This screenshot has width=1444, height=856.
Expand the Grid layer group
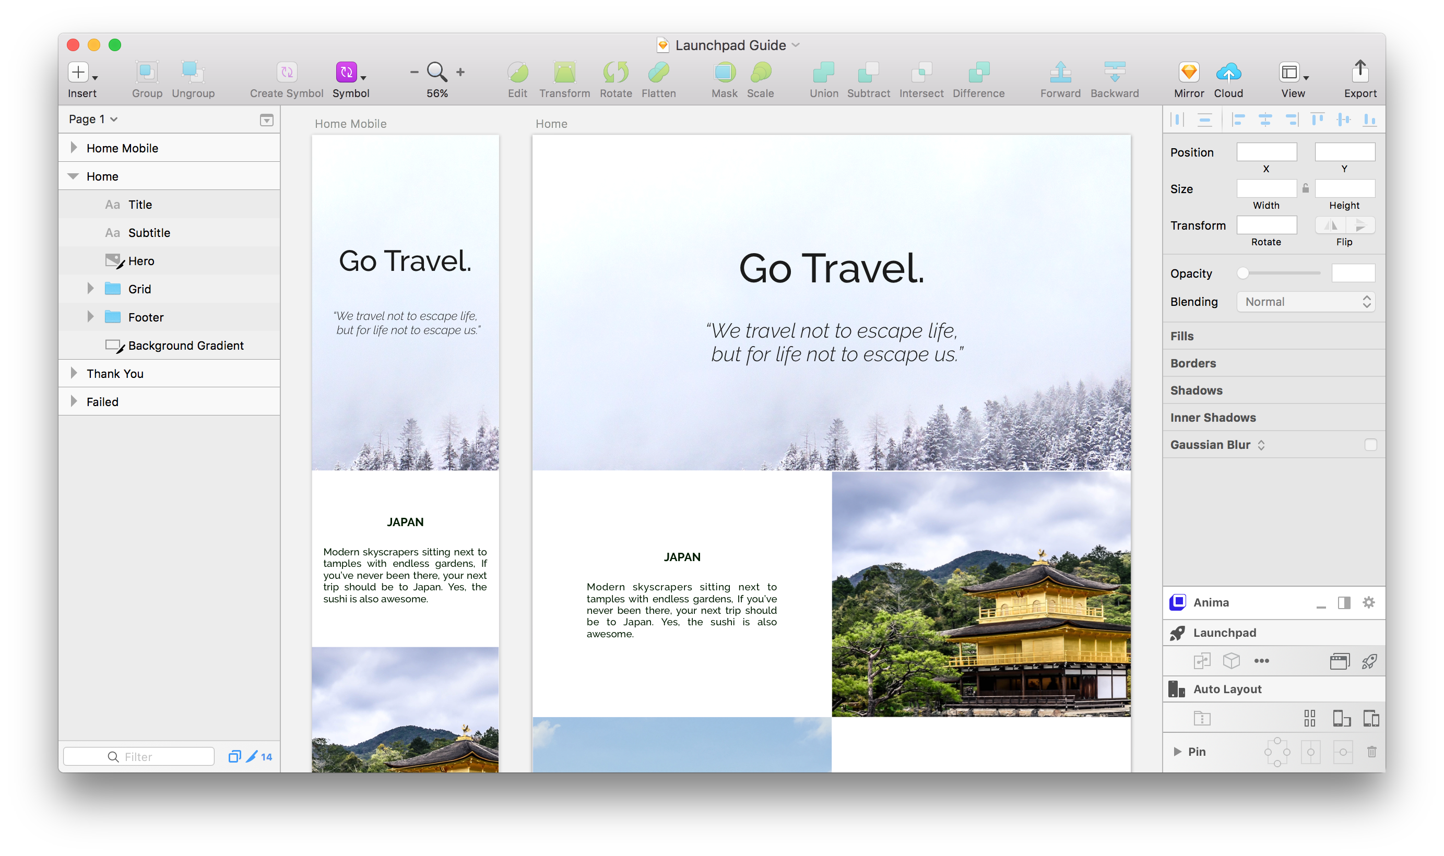click(90, 289)
